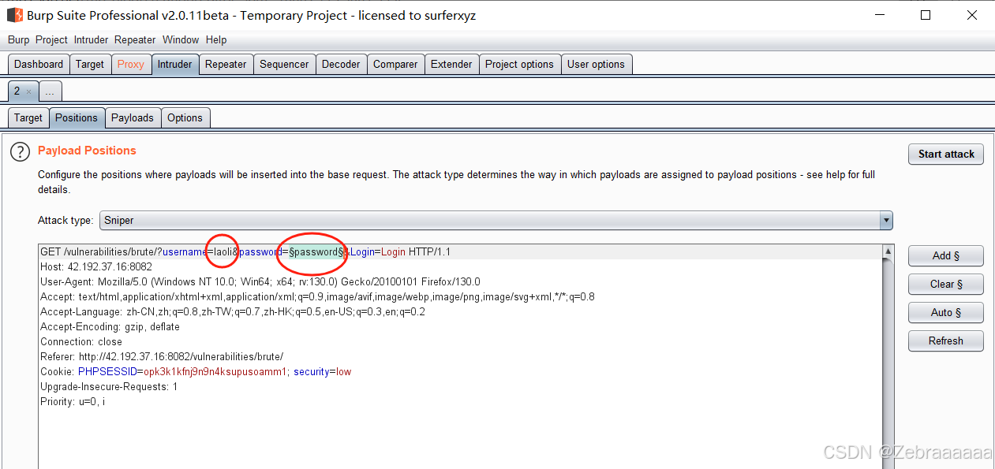Open the Project options tab

(519, 65)
